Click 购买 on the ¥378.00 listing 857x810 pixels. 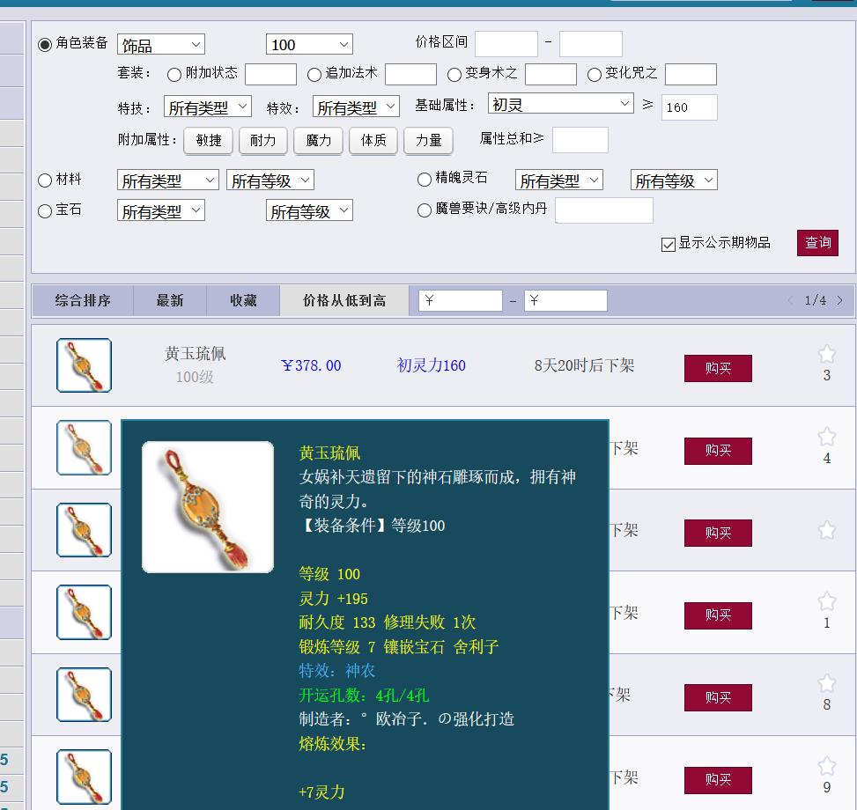(718, 368)
